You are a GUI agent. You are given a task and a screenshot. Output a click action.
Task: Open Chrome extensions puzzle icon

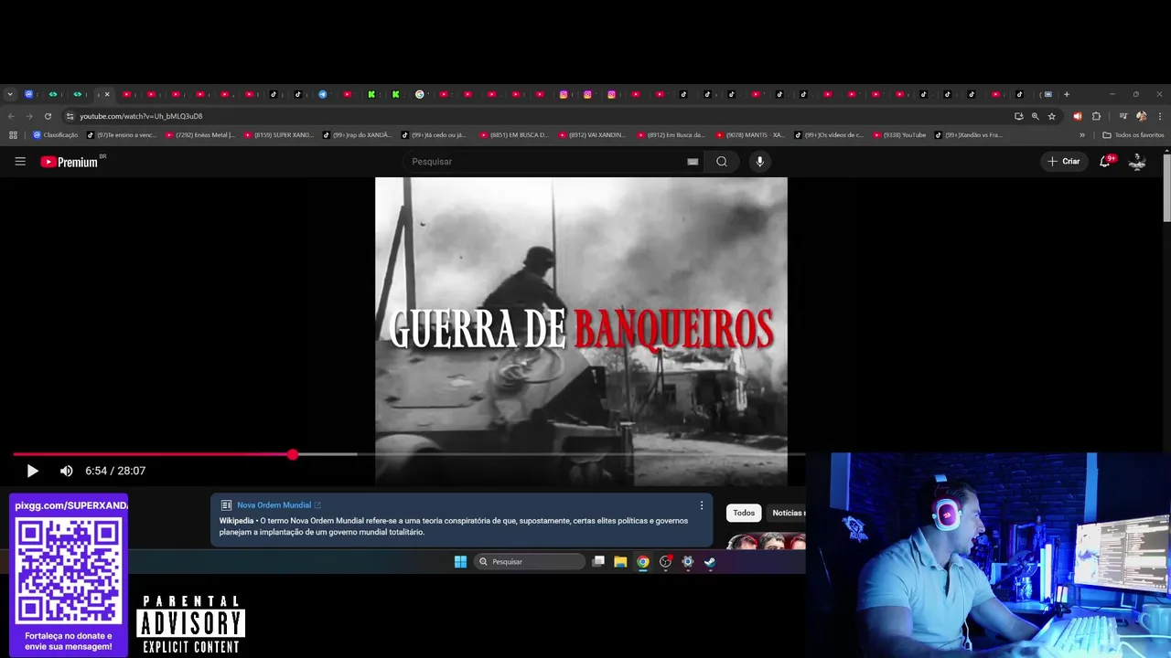[x=1097, y=116]
